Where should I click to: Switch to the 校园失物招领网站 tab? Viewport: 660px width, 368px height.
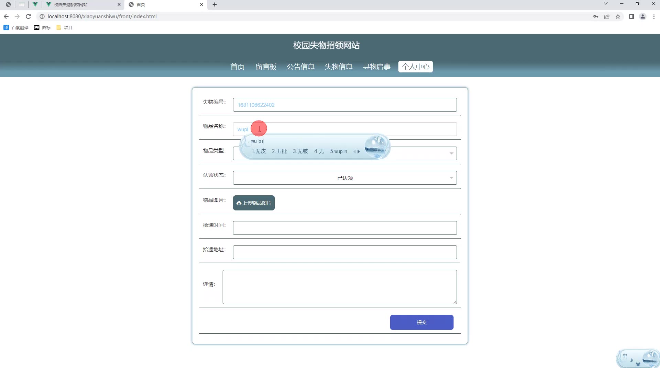84,4
